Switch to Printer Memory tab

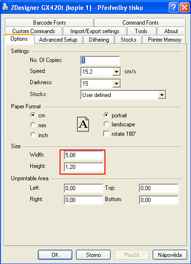(x=165, y=40)
